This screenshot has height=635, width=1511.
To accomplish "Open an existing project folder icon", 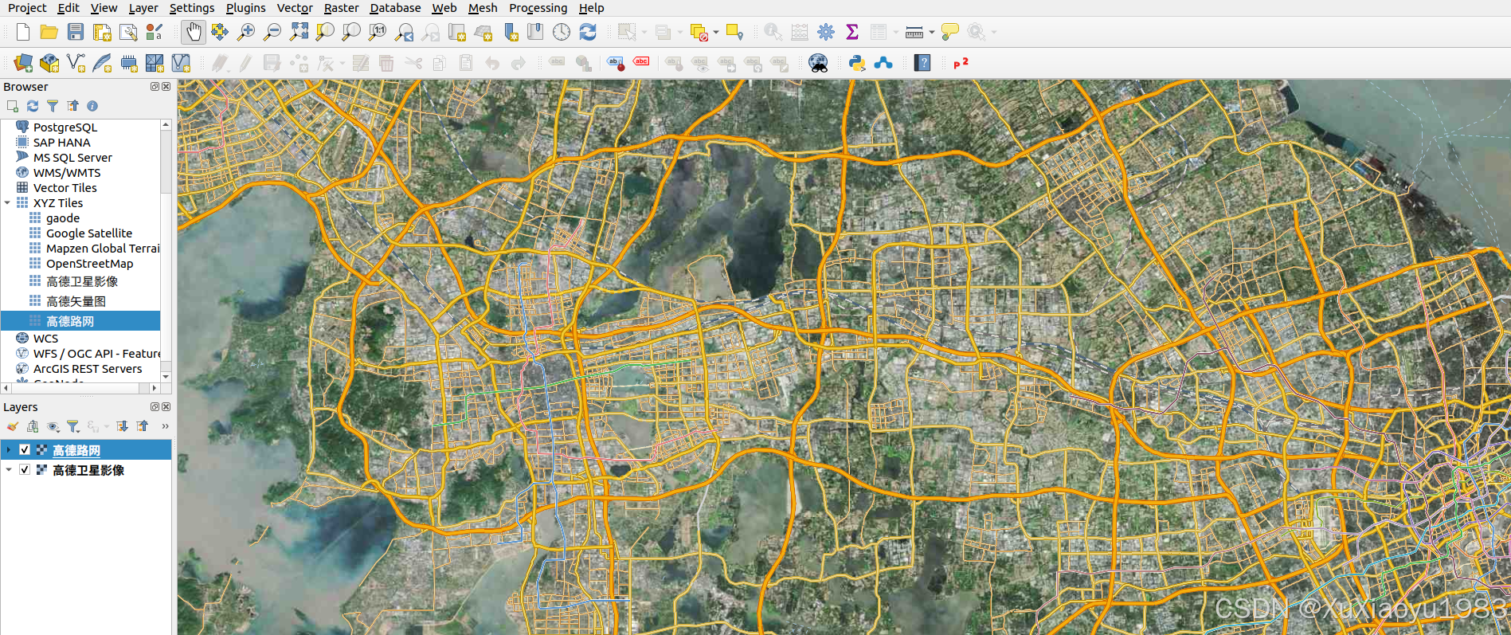I will [49, 32].
